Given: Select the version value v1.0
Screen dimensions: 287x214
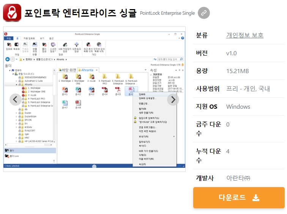Looking at the screenshot, I should [231, 53].
